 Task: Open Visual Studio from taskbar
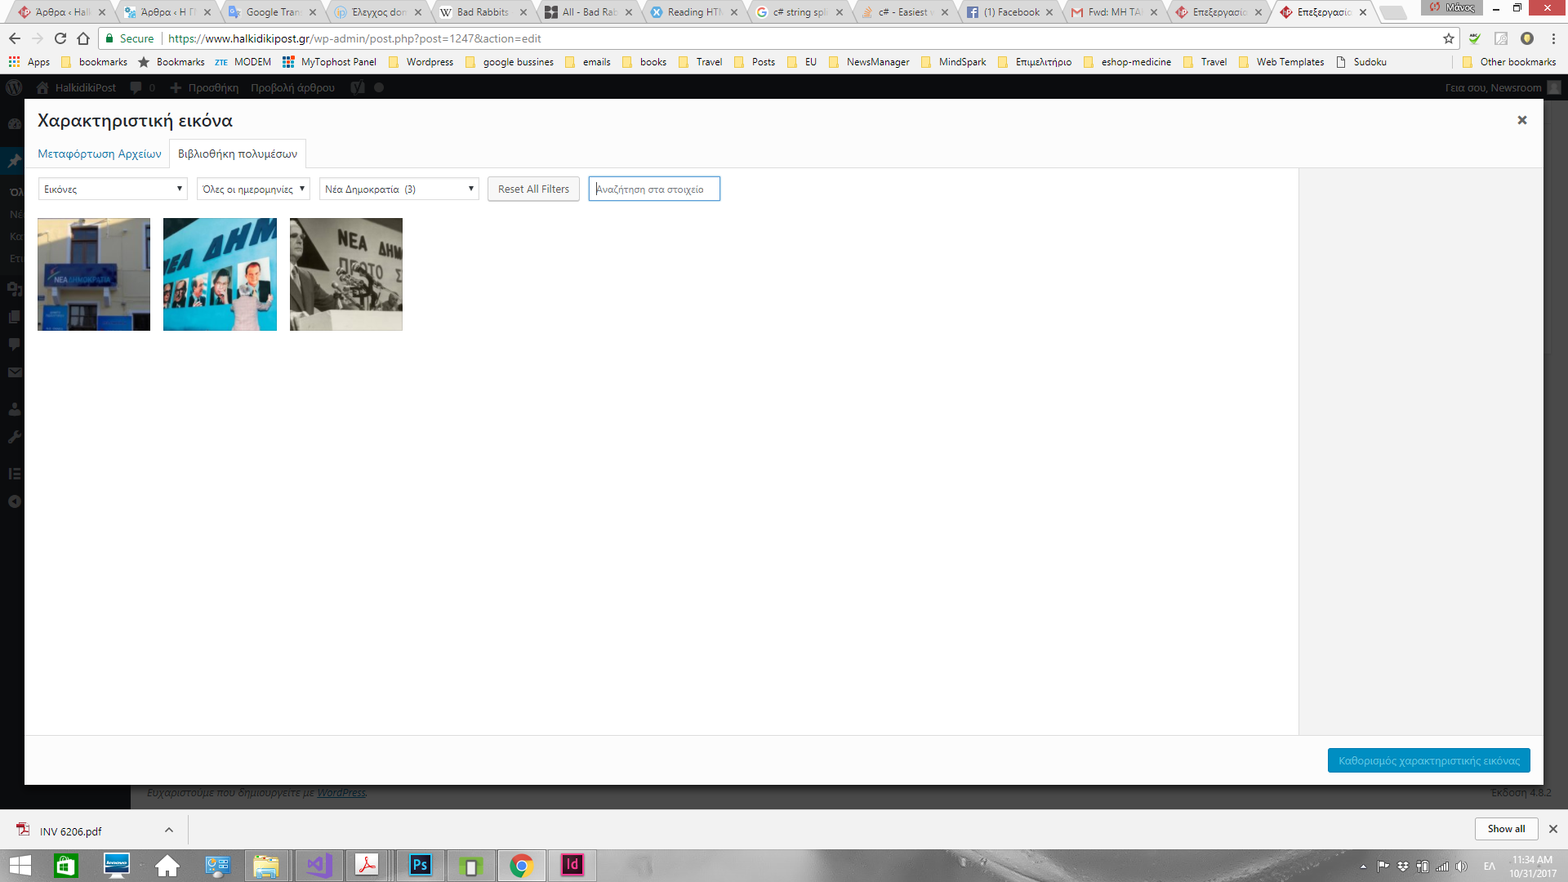point(319,865)
